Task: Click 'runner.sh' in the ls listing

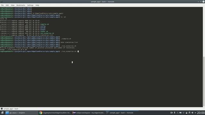Action: pyautogui.click(x=44, y=32)
